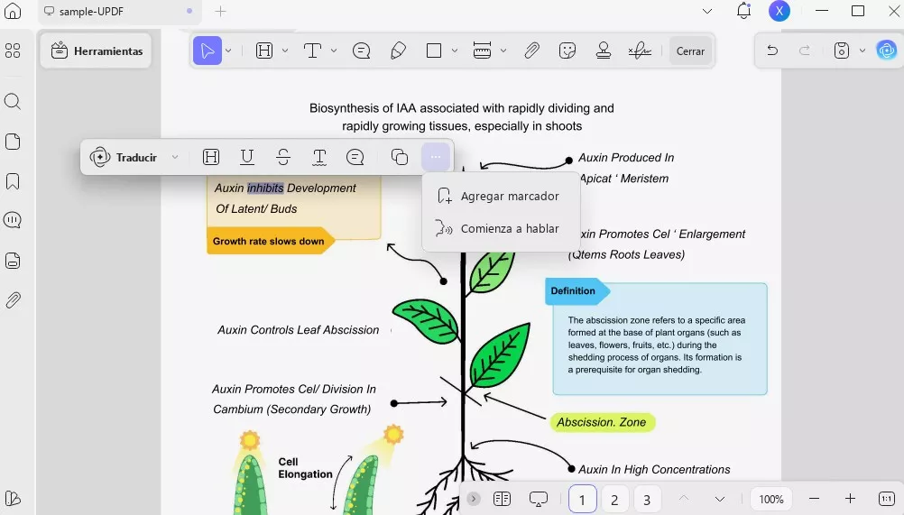Viewport: 904px width, 515px height.
Task: Open the Herramientas tools button
Action: tap(97, 51)
